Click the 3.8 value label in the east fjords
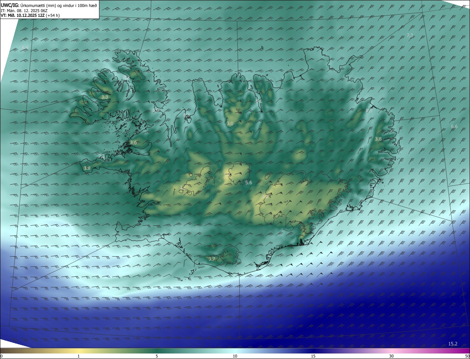This screenshot has height=359, width=470. pos(378,139)
